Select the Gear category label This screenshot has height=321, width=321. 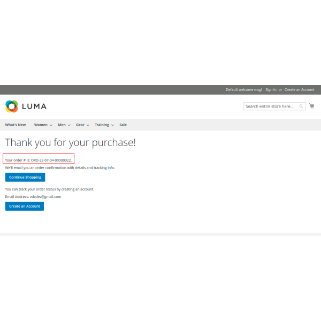pos(80,125)
